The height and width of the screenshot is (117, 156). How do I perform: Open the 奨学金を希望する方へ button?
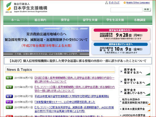134,71
